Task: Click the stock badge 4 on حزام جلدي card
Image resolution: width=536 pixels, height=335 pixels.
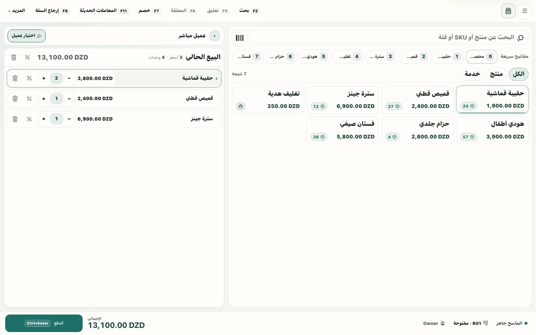Action: 392,137
